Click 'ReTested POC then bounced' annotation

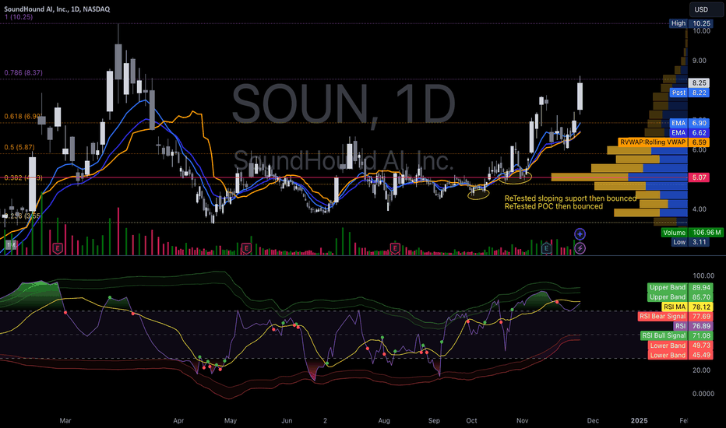pos(554,206)
